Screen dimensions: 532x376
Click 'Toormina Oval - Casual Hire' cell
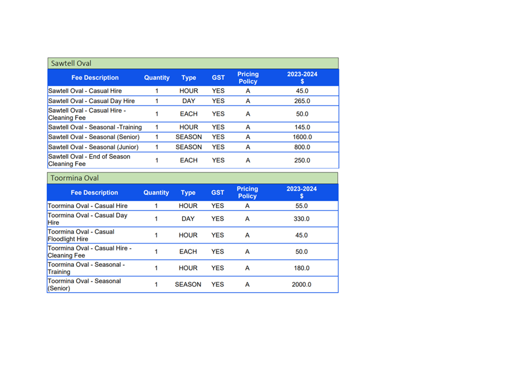point(87,206)
